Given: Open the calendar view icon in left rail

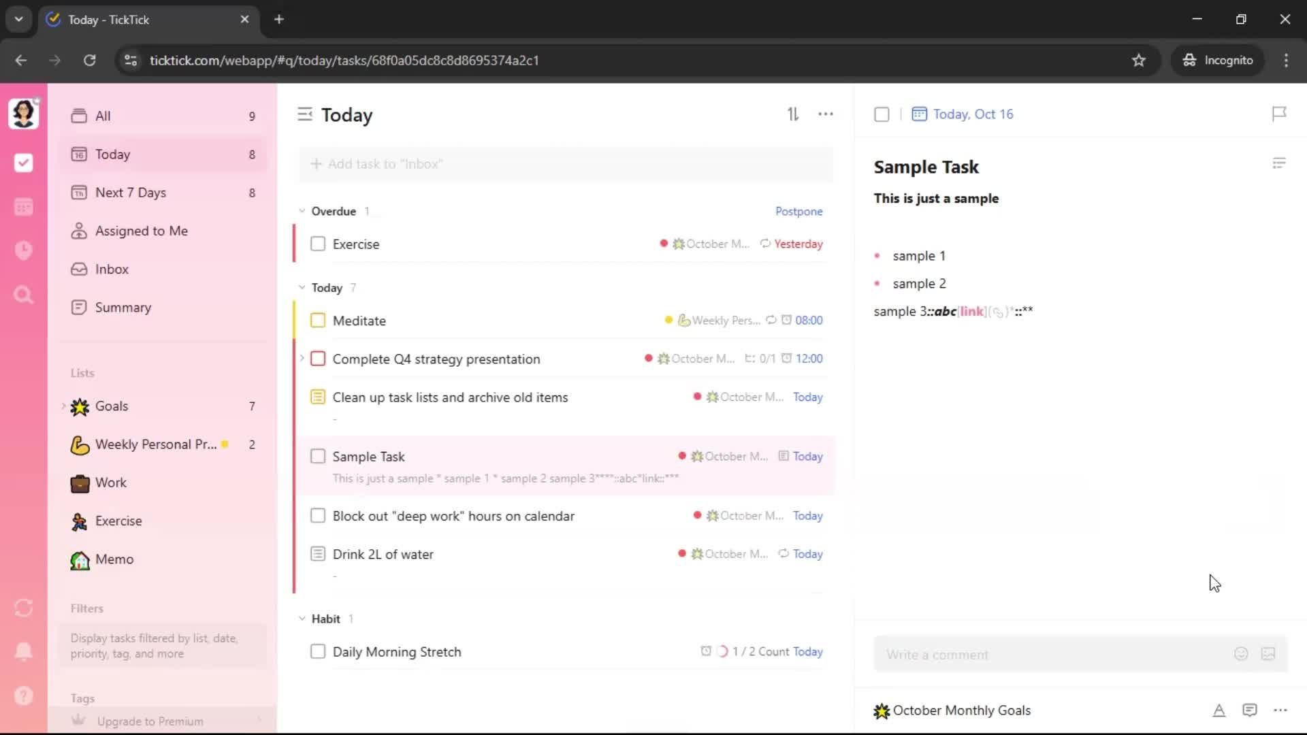Looking at the screenshot, I should point(23,207).
